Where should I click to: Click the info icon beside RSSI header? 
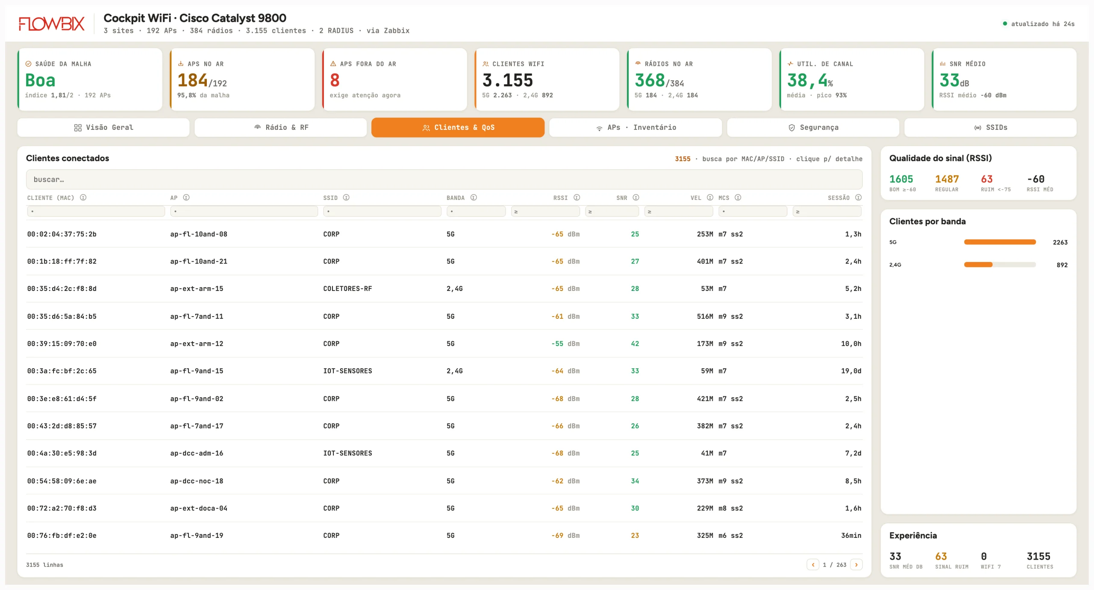[576, 197]
